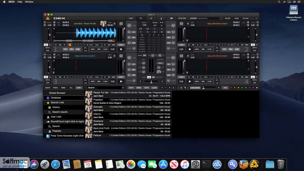Open Search results list
The height and width of the screenshot is (171, 304).
[64, 112]
